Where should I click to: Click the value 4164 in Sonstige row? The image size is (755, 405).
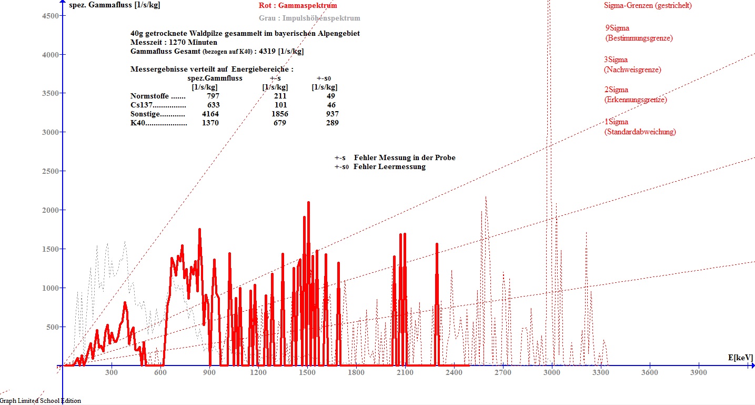point(210,114)
